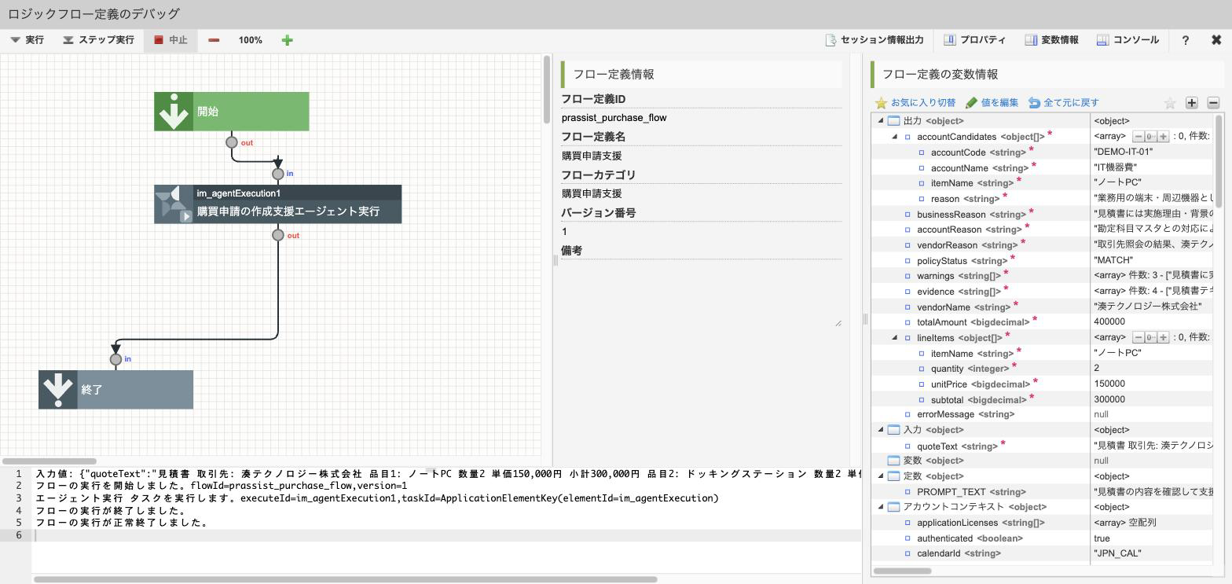Collapse all variables with minus icon
The width and height of the screenshot is (1232, 584).
(1213, 103)
